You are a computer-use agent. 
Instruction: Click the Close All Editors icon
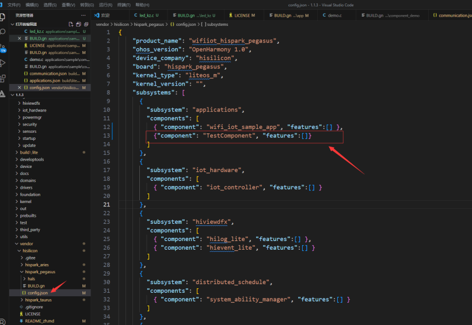click(86, 24)
